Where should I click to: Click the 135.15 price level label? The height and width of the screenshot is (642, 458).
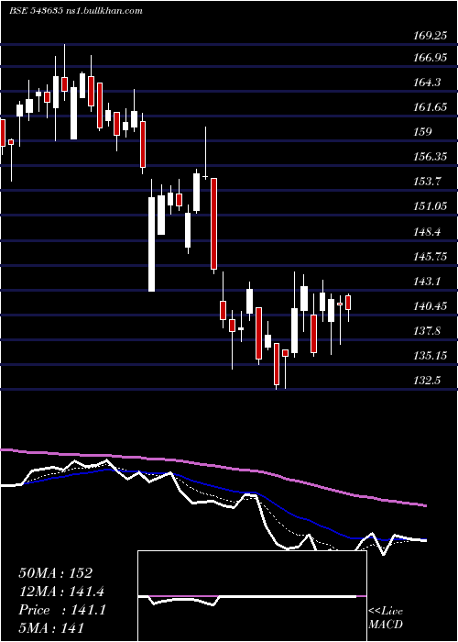(x=430, y=355)
